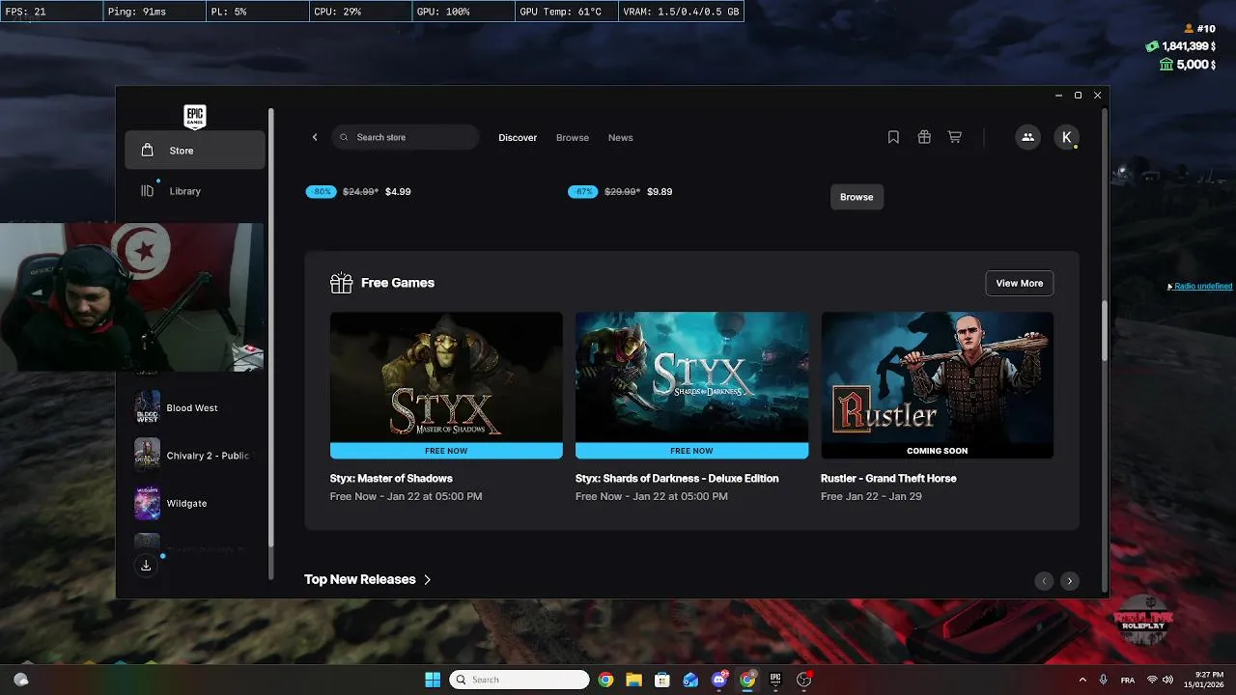Screen dimensions: 1236x695
Task: Click the $9.89 discounted price
Action: point(660,192)
